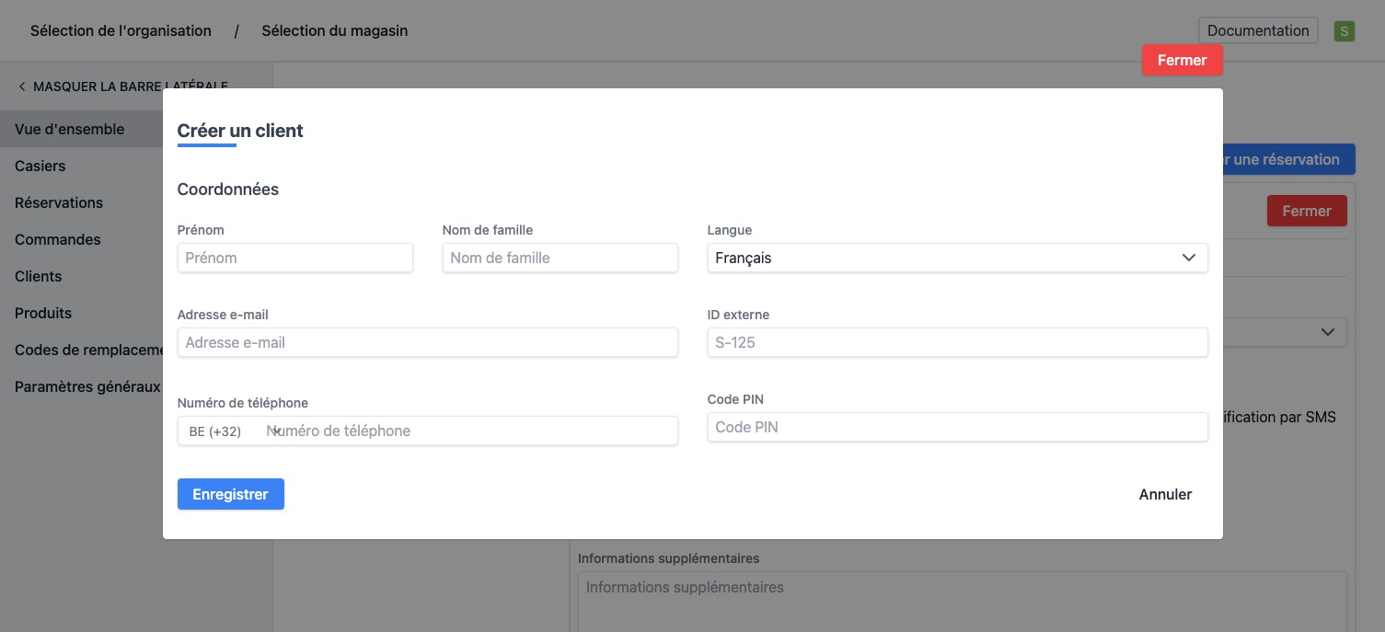Select the ID externe text box

point(956,343)
